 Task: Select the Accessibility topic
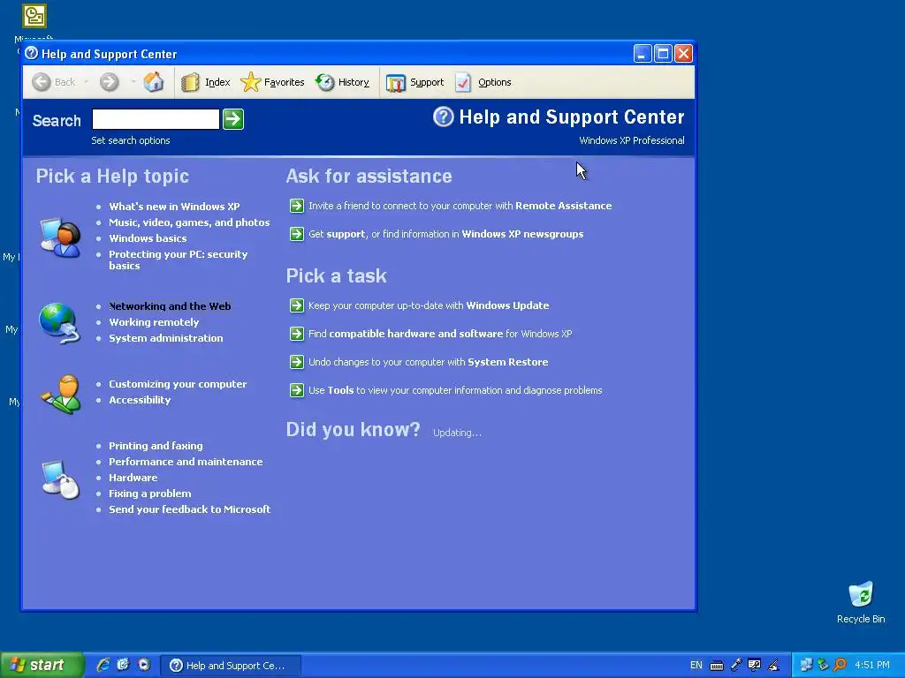point(140,400)
